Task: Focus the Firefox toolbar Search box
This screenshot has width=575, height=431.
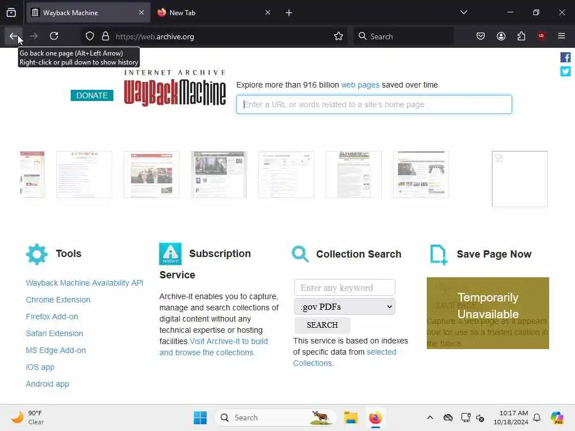Action: (403, 36)
